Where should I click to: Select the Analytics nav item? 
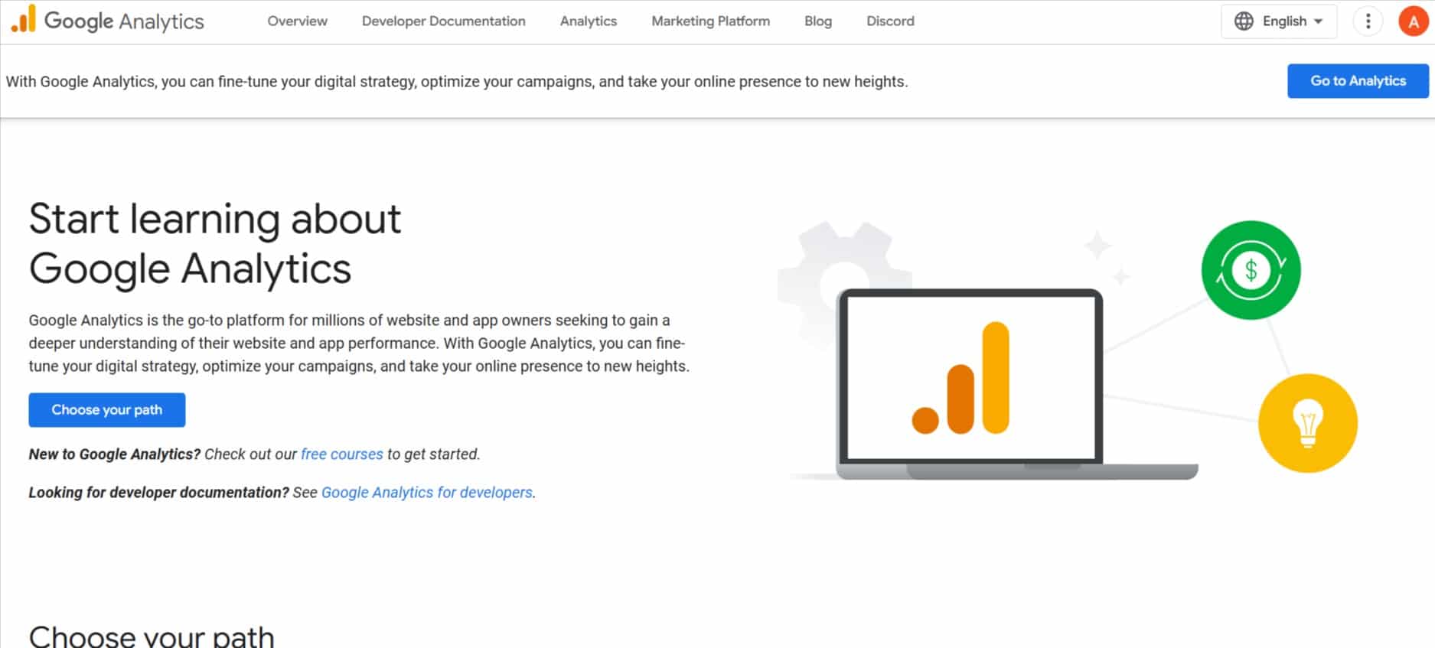pyautogui.click(x=588, y=21)
